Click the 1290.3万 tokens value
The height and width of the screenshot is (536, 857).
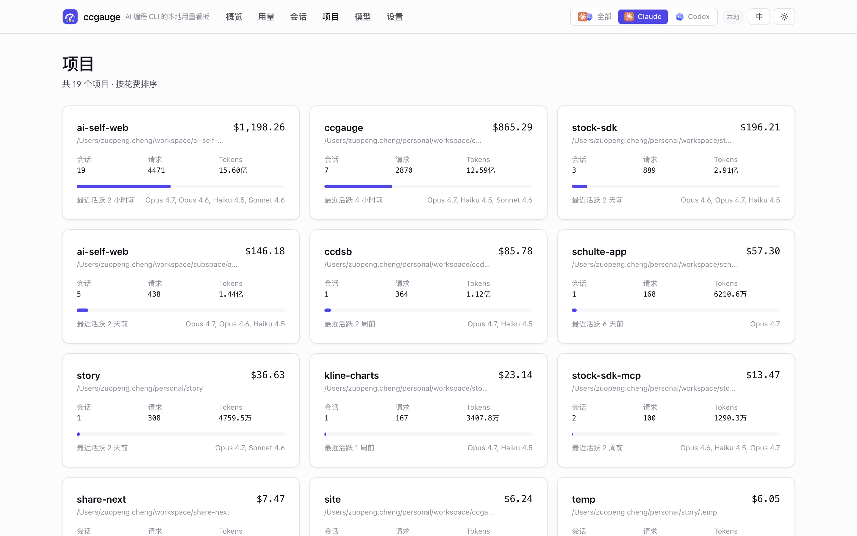tap(730, 418)
